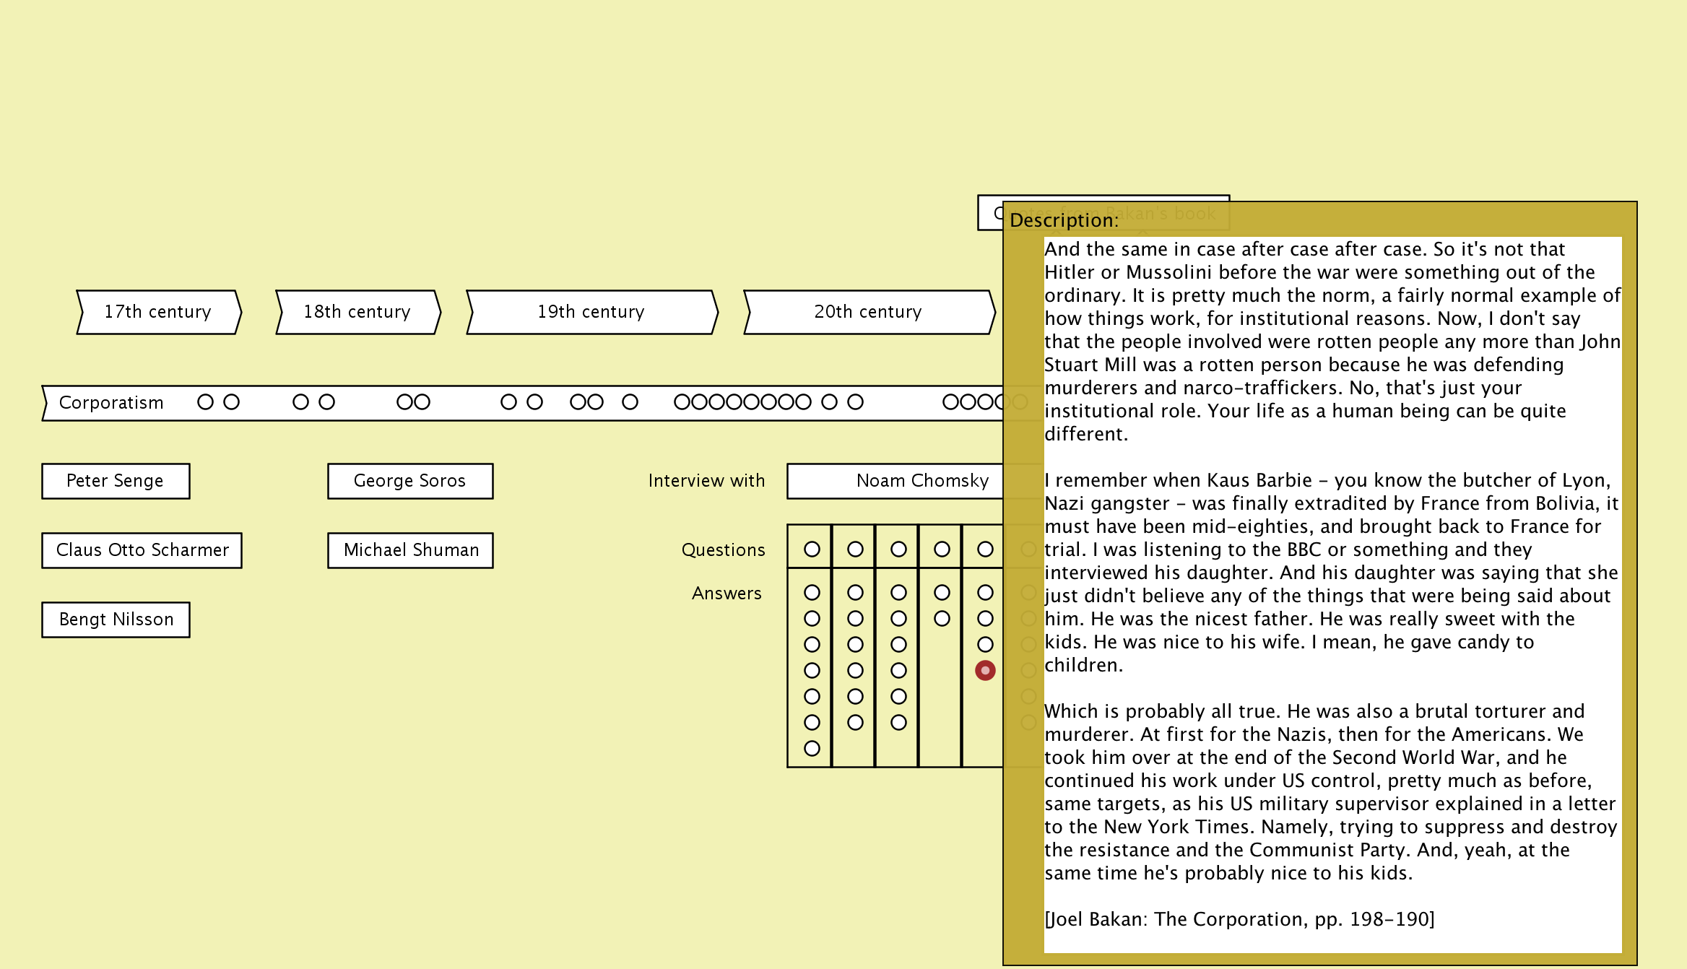Select the 20th century arrow

coord(869,312)
